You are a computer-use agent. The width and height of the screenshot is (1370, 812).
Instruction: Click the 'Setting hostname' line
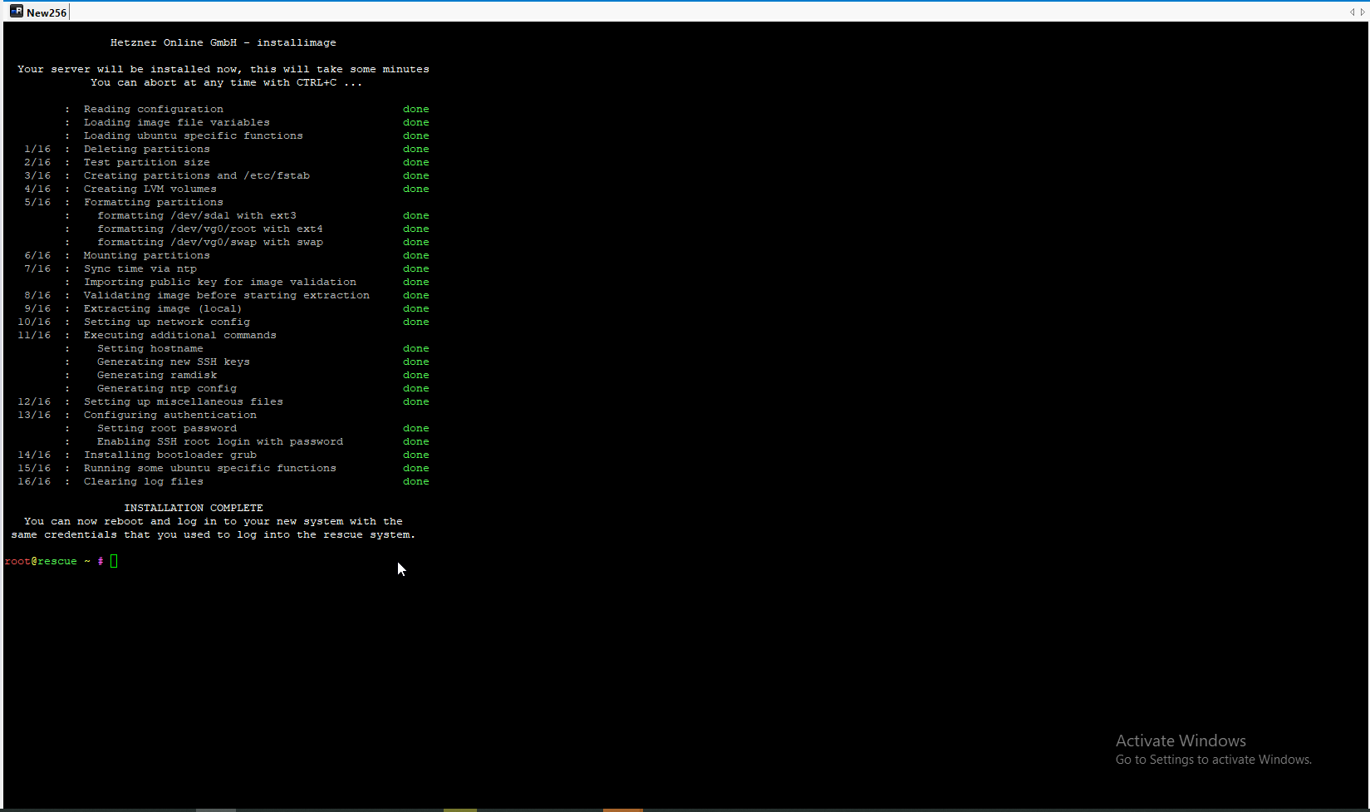(x=150, y=348)
